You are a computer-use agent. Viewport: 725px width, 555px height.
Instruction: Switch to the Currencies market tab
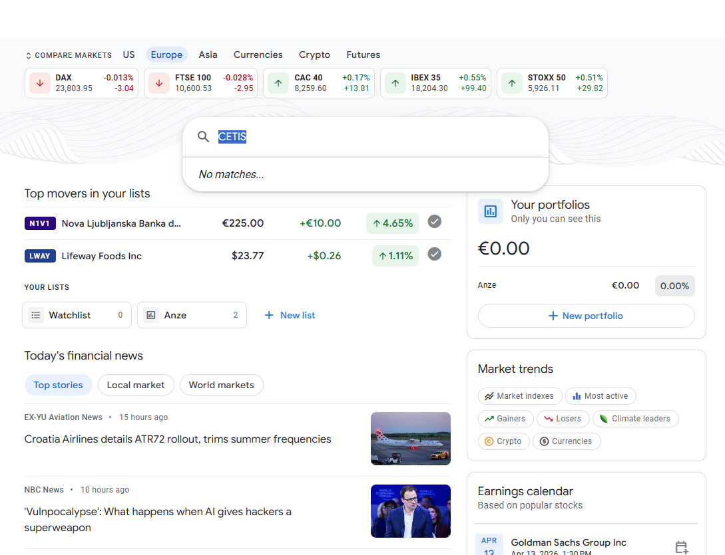pos(258,55)
